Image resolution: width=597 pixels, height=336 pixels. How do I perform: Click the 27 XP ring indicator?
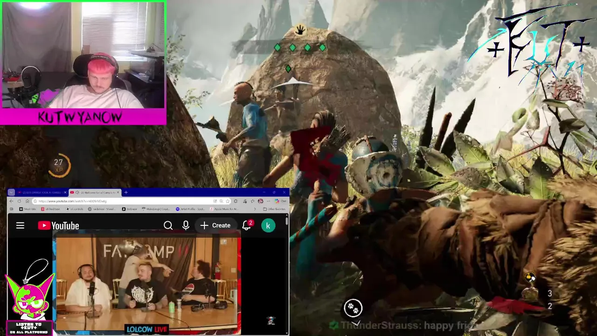pyautogui.click(x=59, y=166)
